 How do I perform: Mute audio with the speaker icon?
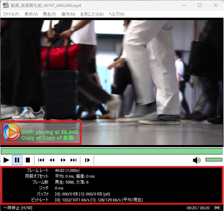tap(196, 160)
